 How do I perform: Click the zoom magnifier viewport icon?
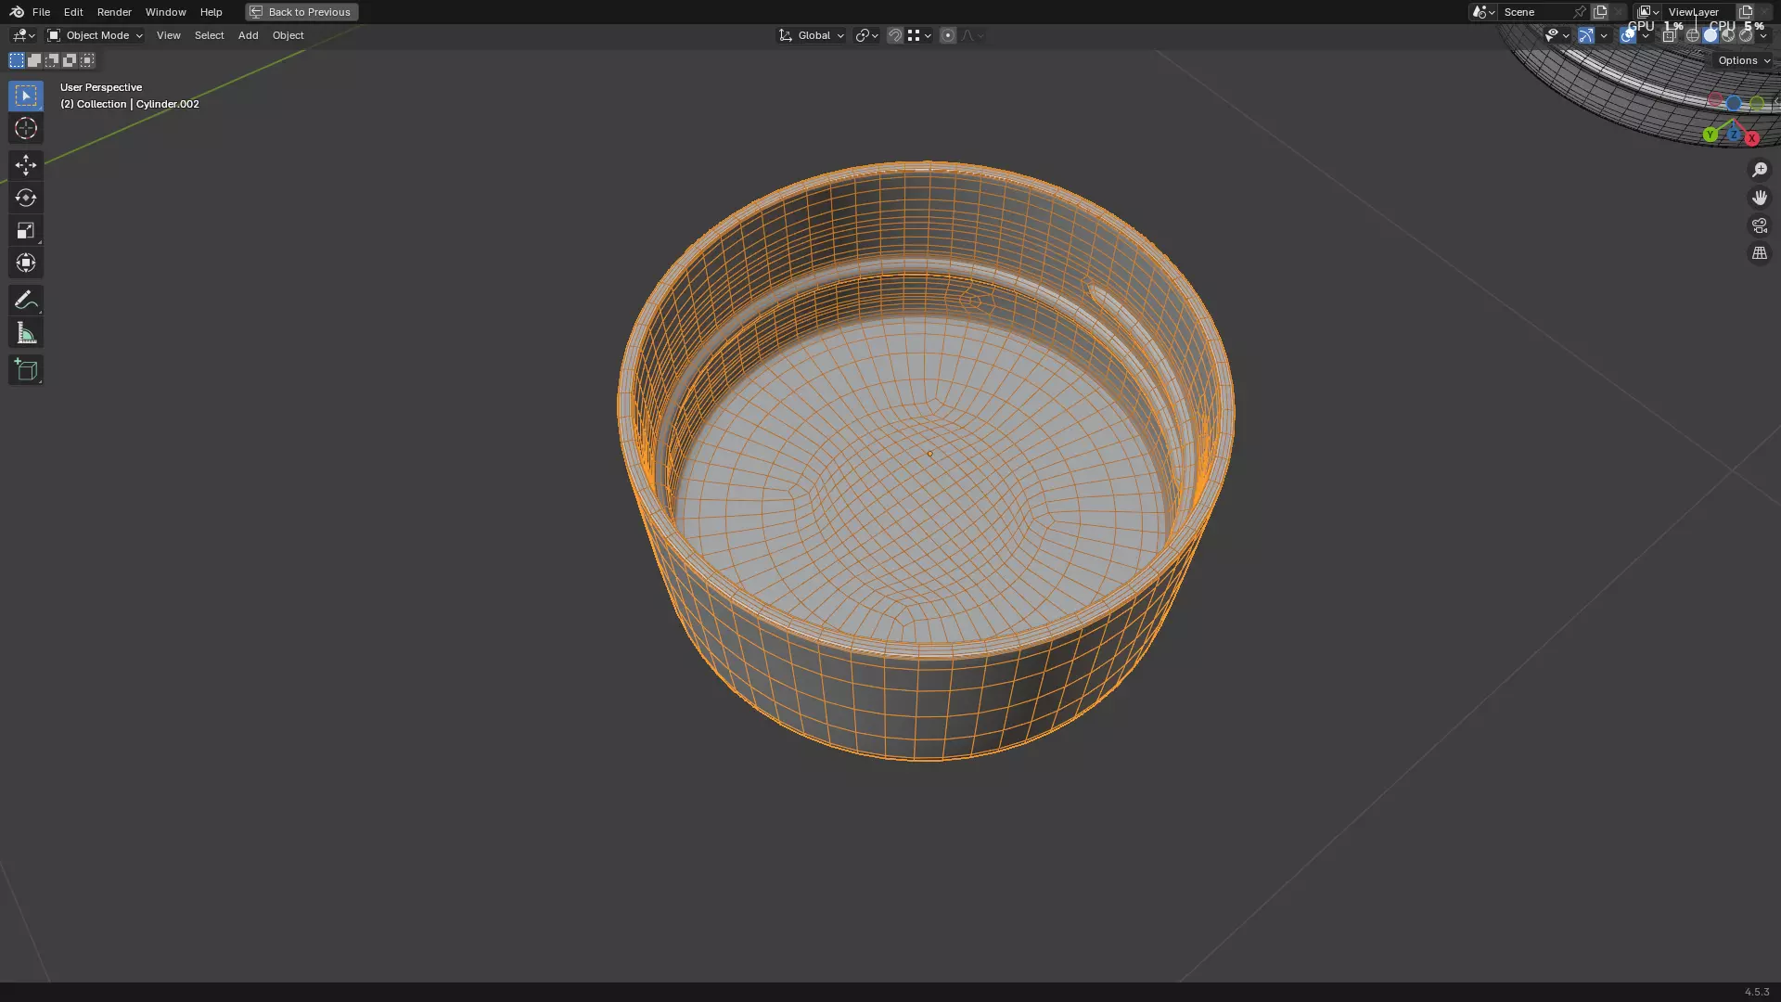[1759, 170]
